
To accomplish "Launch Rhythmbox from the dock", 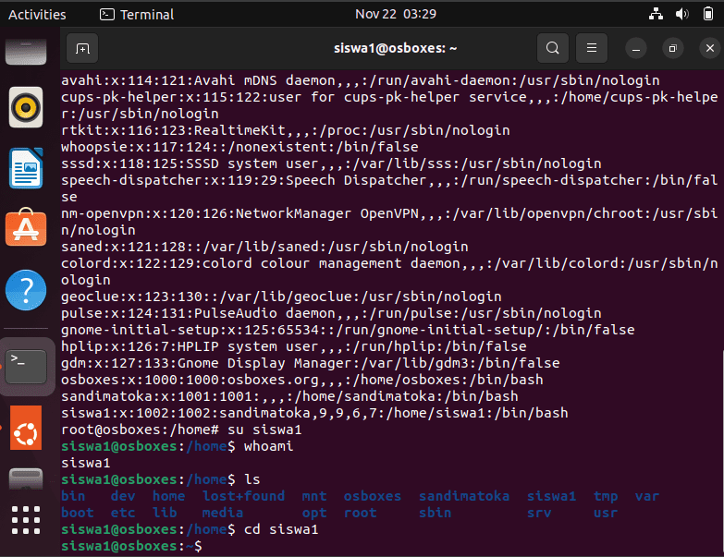I will (x=26, y=107).
